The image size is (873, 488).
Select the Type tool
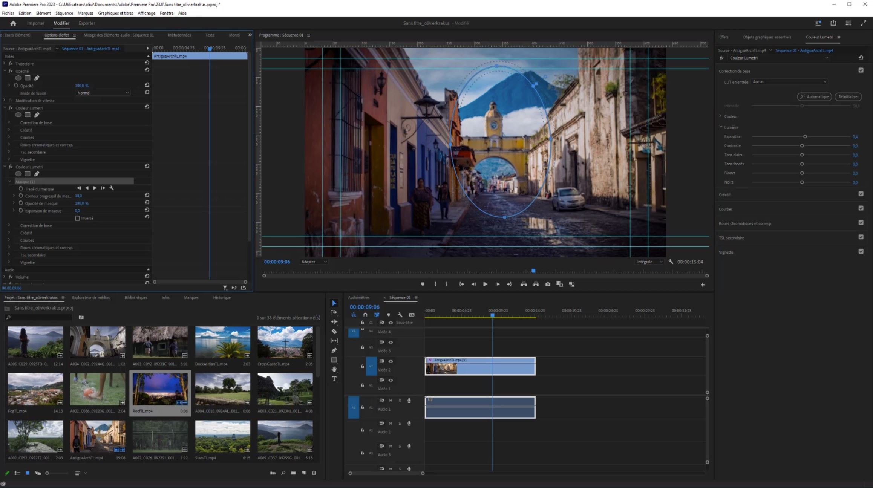(334, 379)
